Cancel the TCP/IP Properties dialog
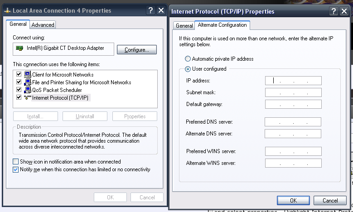 330,201
